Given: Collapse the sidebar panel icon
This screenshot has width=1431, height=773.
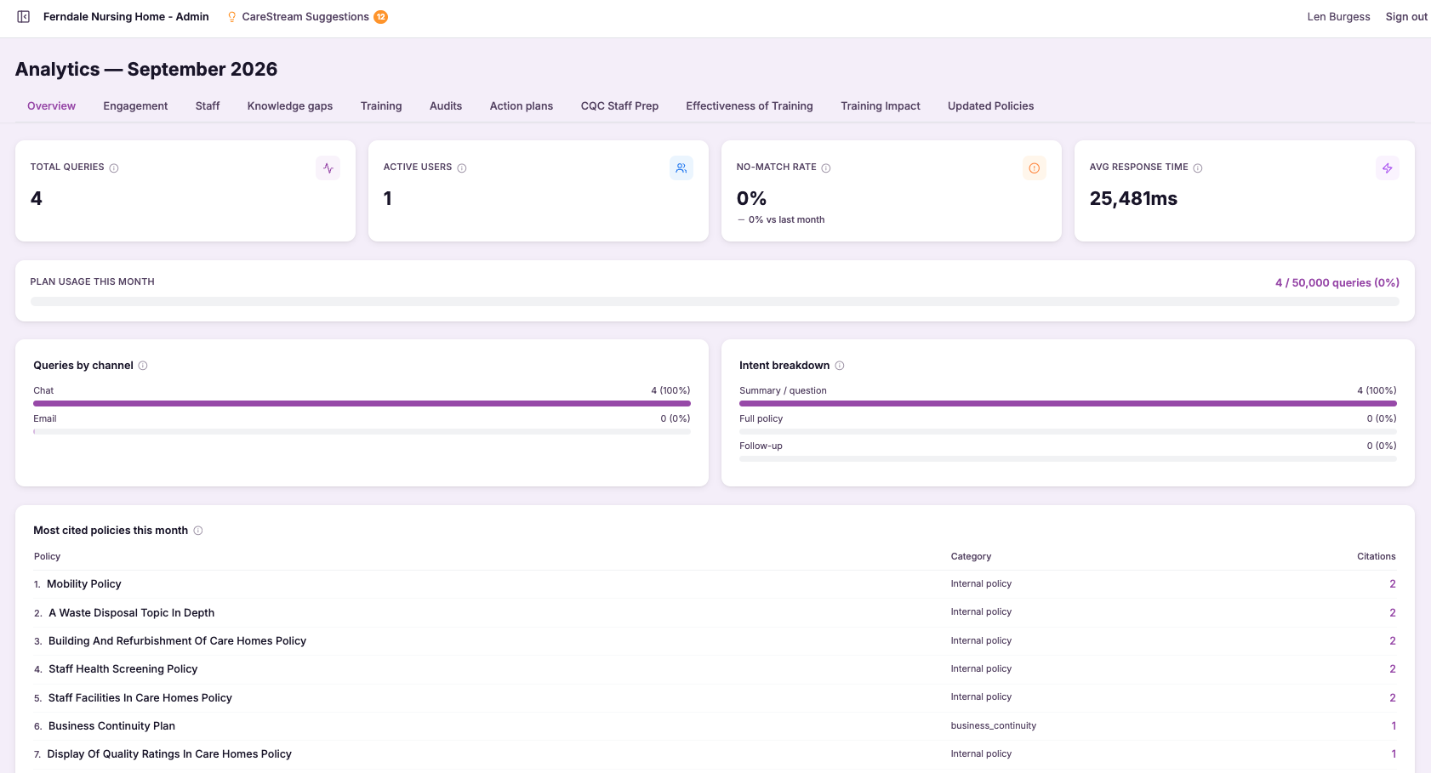Looking at the screenshot, I should (24, 17).
